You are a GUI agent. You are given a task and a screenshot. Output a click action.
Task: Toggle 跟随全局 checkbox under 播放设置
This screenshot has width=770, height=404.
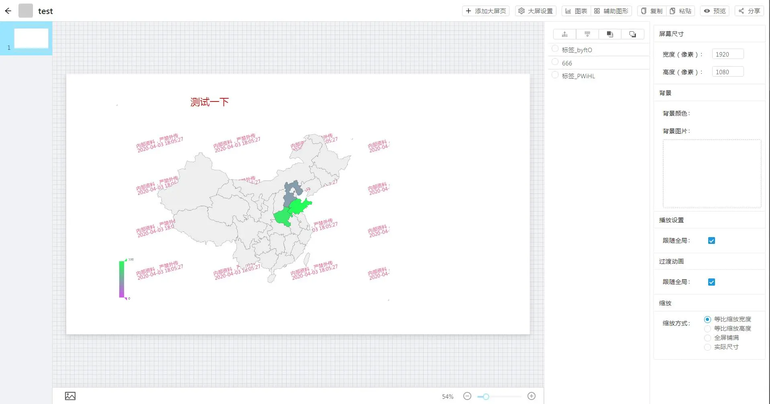click(x=711, y=241)
